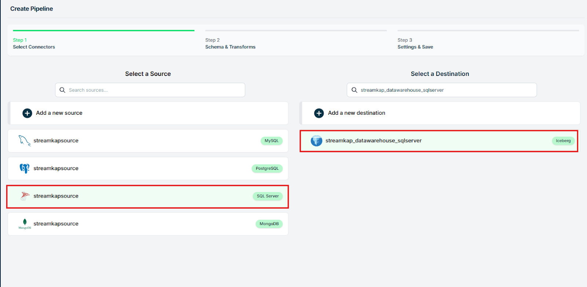Click the Add a new destination button
Image resolution: width=587 pixels, height=287 pixels.
(440, 113)
